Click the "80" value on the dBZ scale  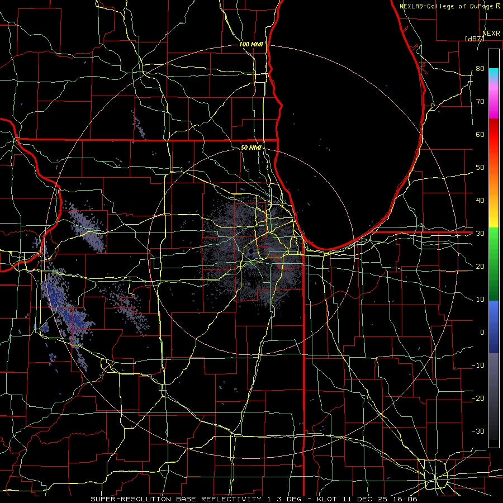point(480,69)
